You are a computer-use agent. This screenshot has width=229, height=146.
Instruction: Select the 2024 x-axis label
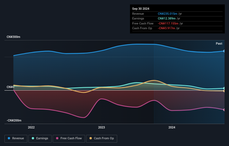point(172,127)
